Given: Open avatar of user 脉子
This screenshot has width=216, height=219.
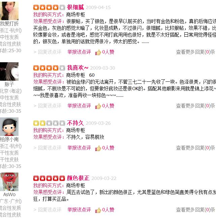Looking at the screenshot, I should tap(9, 72).
